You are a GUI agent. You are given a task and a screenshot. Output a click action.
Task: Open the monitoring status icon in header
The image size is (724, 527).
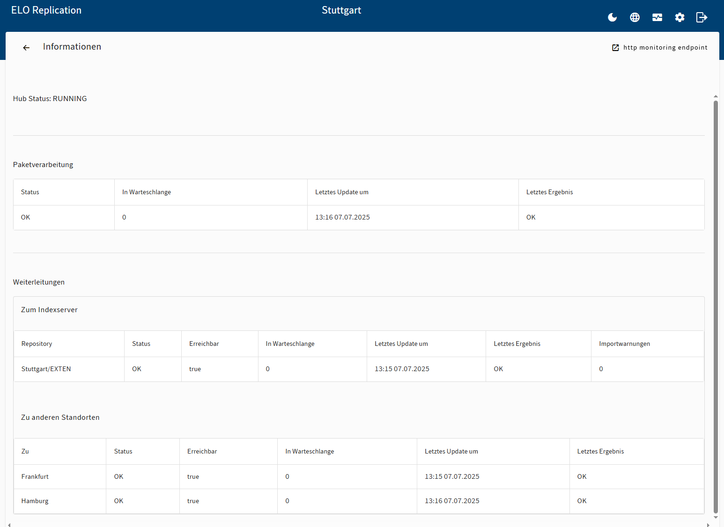[x=657, y=17]
